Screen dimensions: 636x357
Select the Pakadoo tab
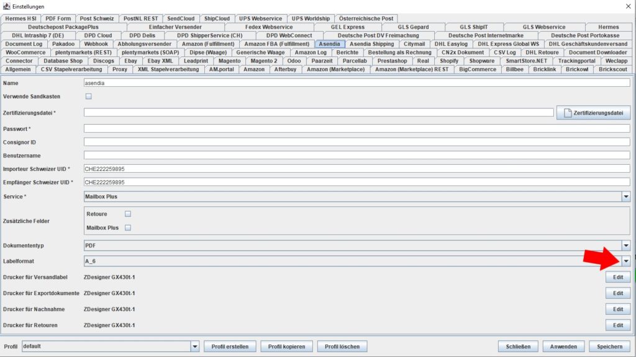tap(63, 44)
